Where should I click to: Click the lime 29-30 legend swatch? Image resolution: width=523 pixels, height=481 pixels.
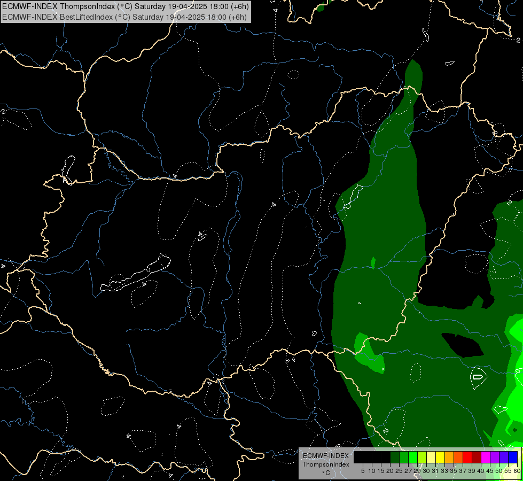pos(422,457)
